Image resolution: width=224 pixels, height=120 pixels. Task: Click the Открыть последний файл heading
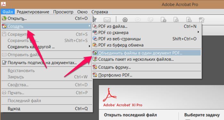point(130,115)
